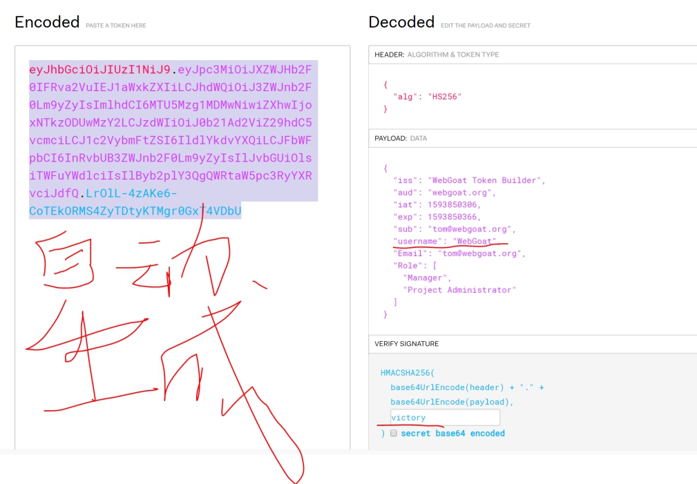Click the "Project Administrator" role entry
The width and height of the screenshot is (697, 484).
click(459, 290)
